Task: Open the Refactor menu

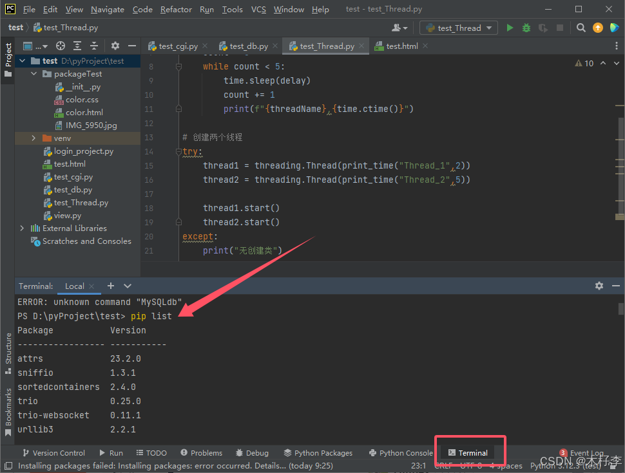Action: pyautogui.click(x=176, y=9)
